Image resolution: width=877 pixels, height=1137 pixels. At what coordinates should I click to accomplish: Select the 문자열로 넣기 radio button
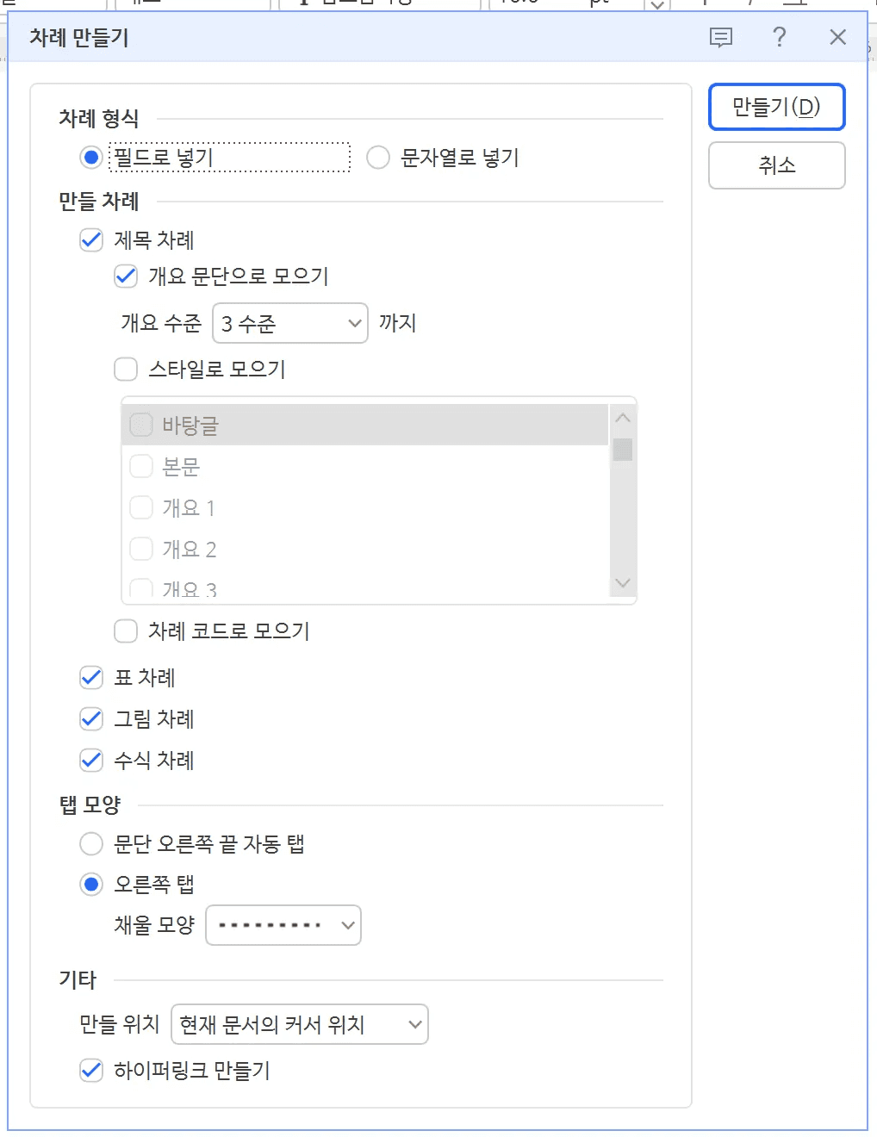[x=377, y=158]
